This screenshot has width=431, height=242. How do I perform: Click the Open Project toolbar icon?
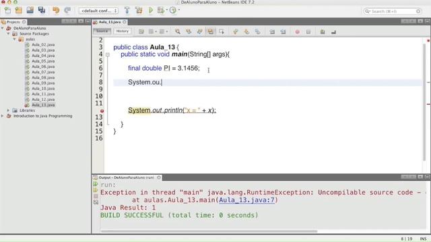(x=30, y=11)
